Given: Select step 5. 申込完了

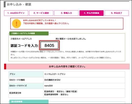Looking at the screenshot, I should [117, 13].
